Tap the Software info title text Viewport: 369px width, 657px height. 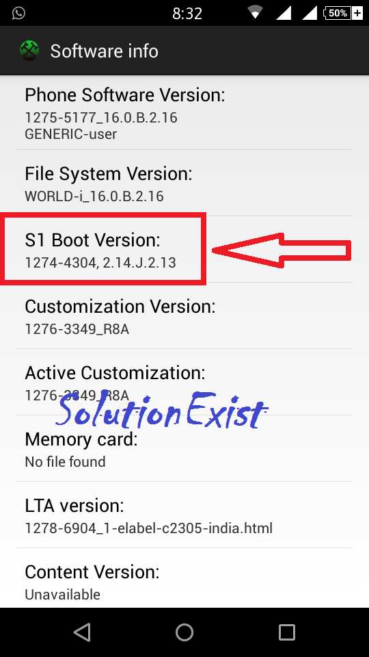click(104, 51)
